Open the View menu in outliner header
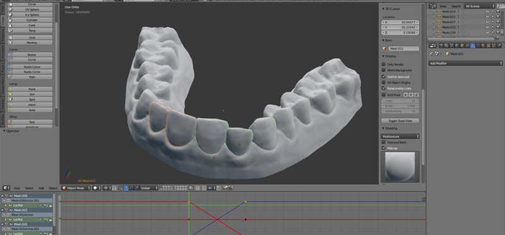 click(443, 6)
